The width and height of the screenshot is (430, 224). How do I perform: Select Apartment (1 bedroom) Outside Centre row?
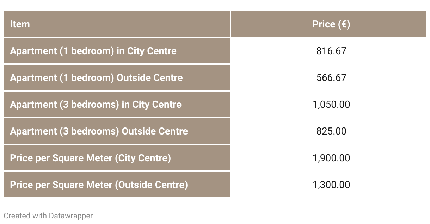tap(215, 77)
